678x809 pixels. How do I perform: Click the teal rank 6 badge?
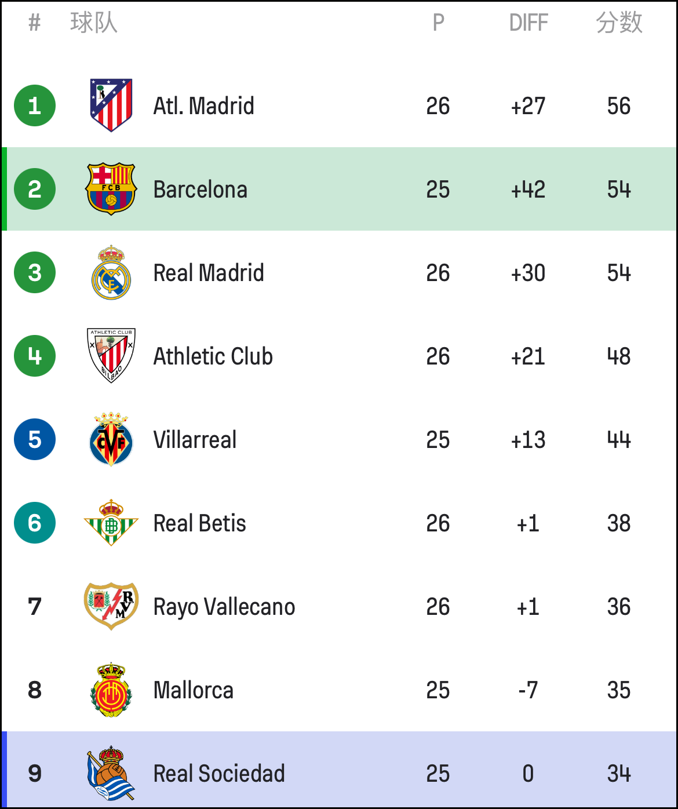tap(35, 523)
